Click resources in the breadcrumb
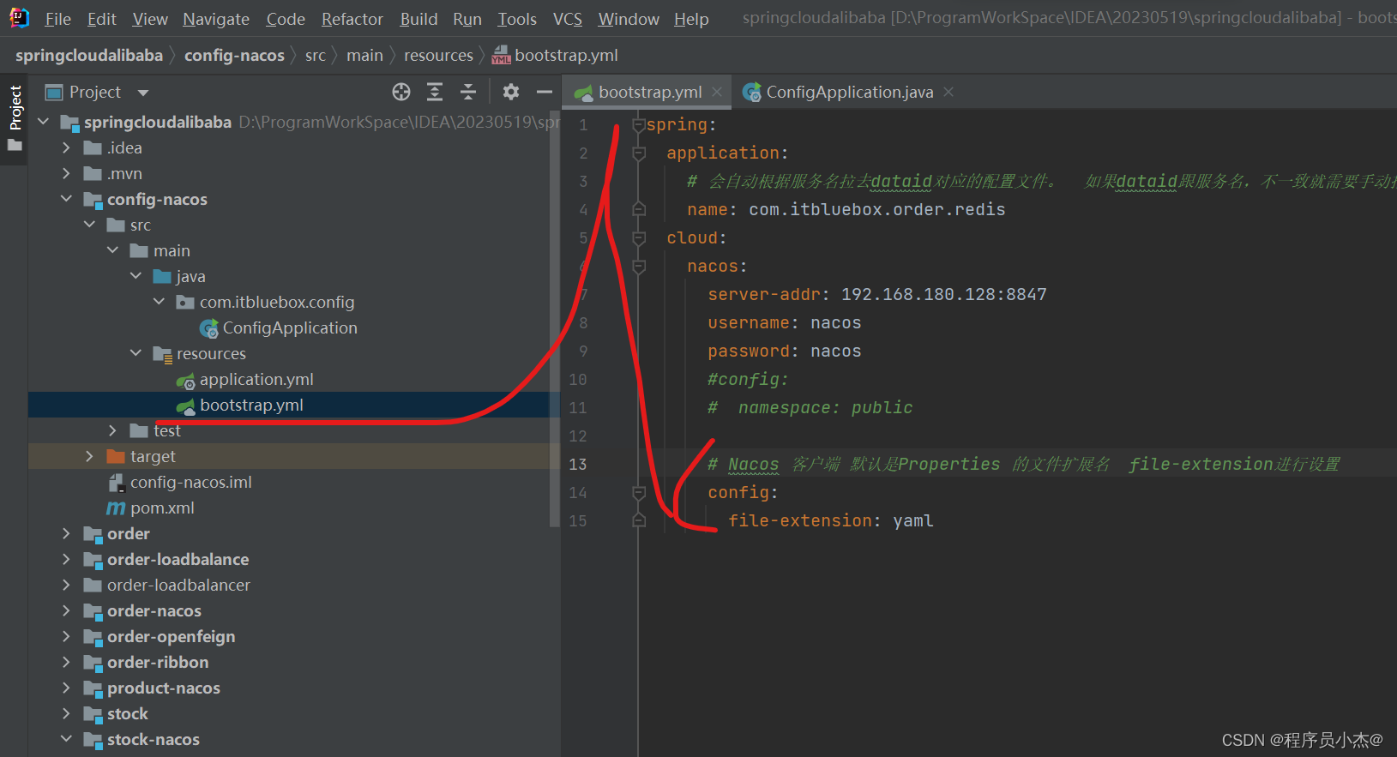 (x=438, y=56)
